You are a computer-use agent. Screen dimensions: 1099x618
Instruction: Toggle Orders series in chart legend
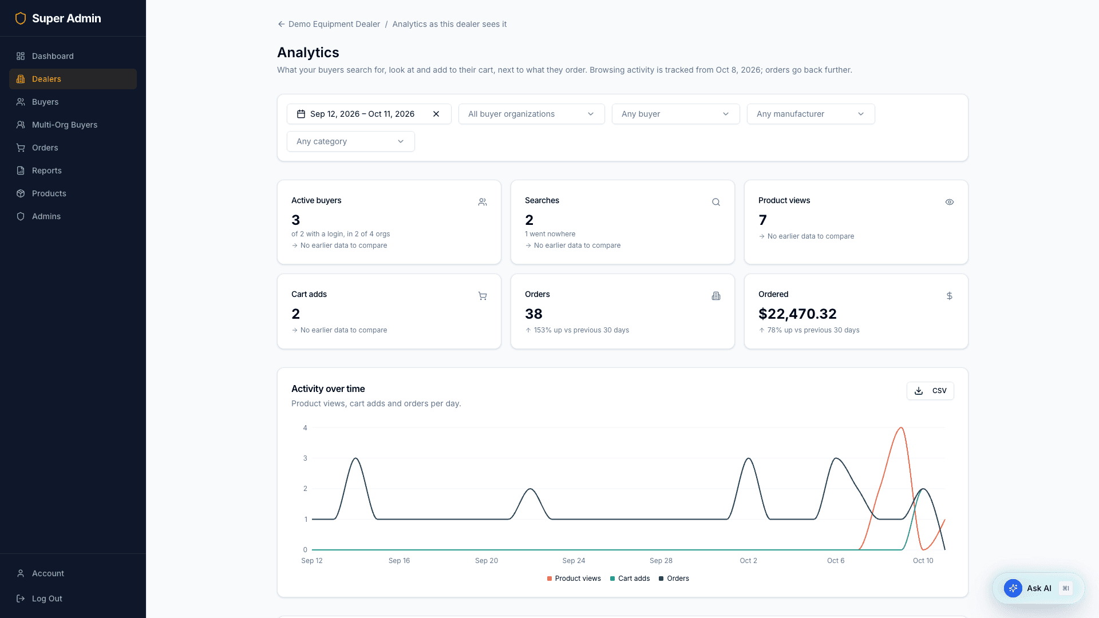[674, 579]
